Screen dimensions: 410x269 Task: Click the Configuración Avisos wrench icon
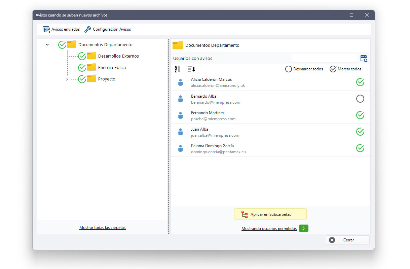click(87, 29)
